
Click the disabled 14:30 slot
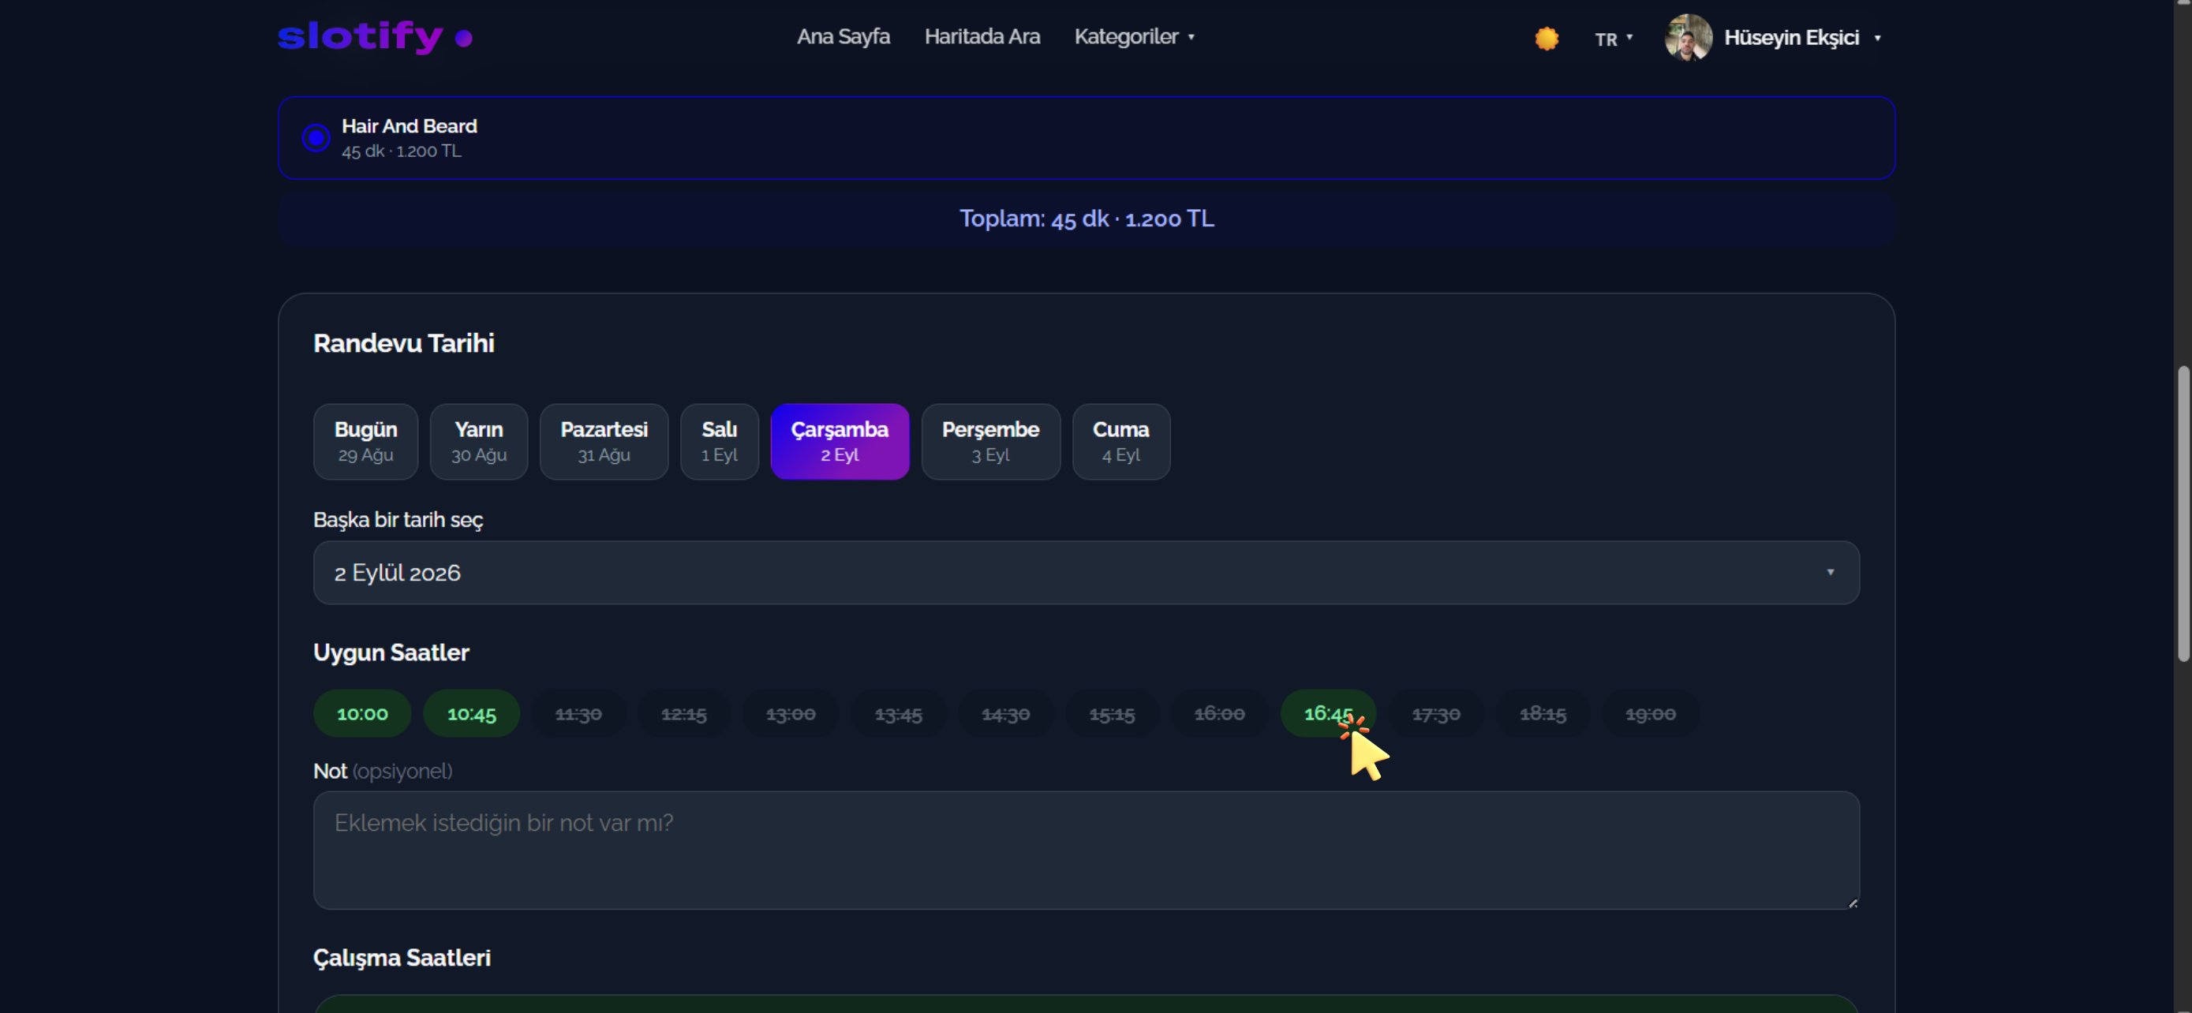tap(1006, 714)
